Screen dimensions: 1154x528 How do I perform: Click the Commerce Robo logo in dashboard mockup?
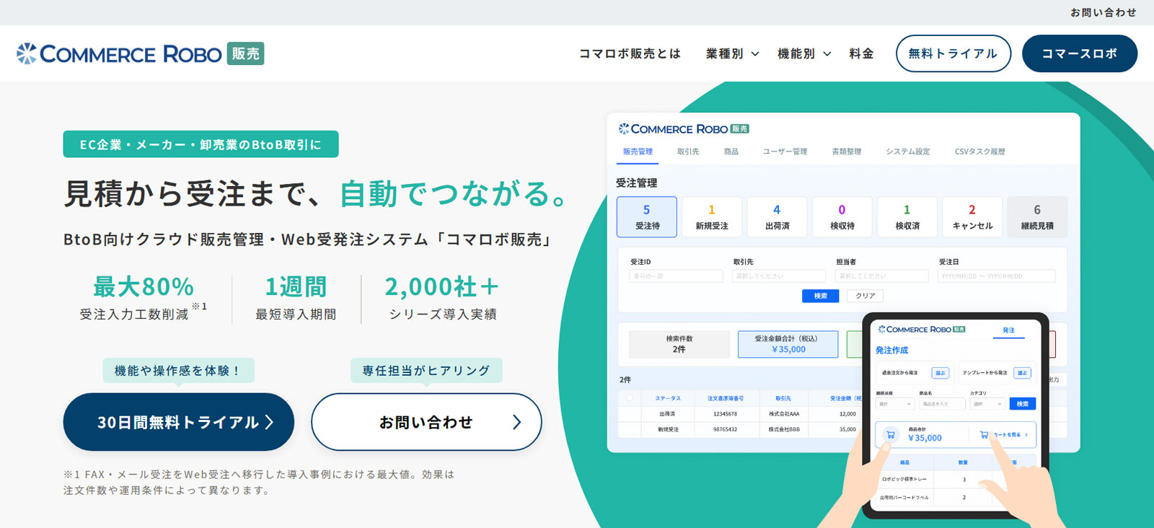pos(683,128)
